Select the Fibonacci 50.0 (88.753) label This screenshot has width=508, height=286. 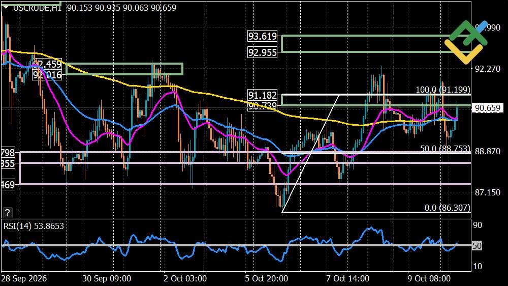(x=445, y=149)
